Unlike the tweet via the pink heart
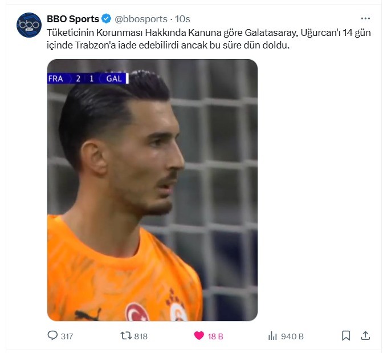 coord(199,336)
